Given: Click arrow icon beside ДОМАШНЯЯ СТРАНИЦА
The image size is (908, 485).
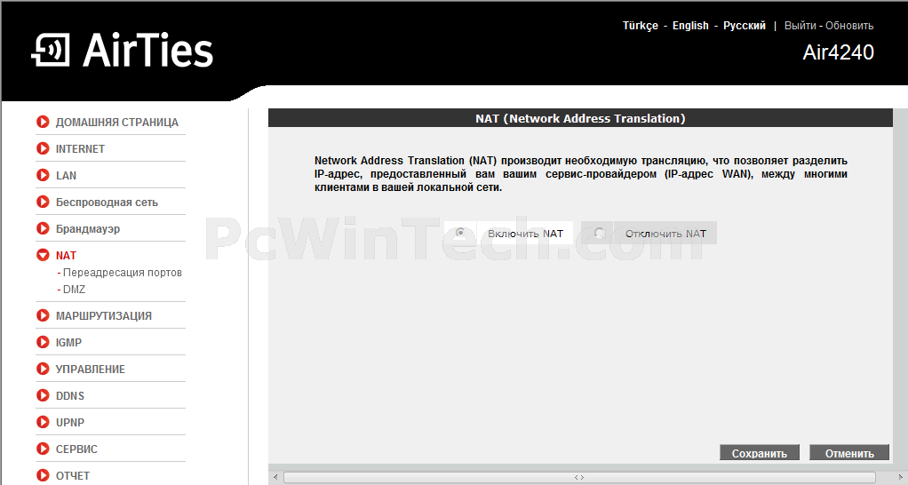Looking at the screenshot, I should point(43,122).
